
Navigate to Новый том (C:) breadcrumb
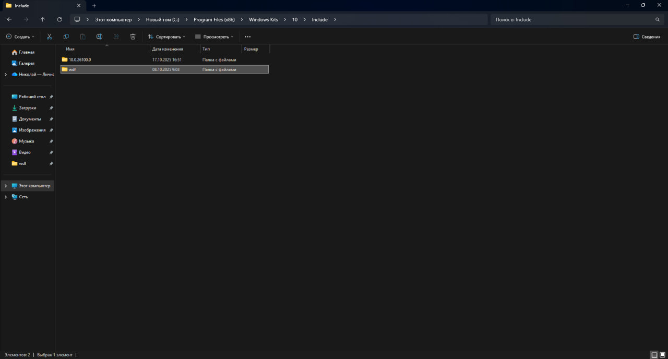pyautogui.click(x=162, y=19)
